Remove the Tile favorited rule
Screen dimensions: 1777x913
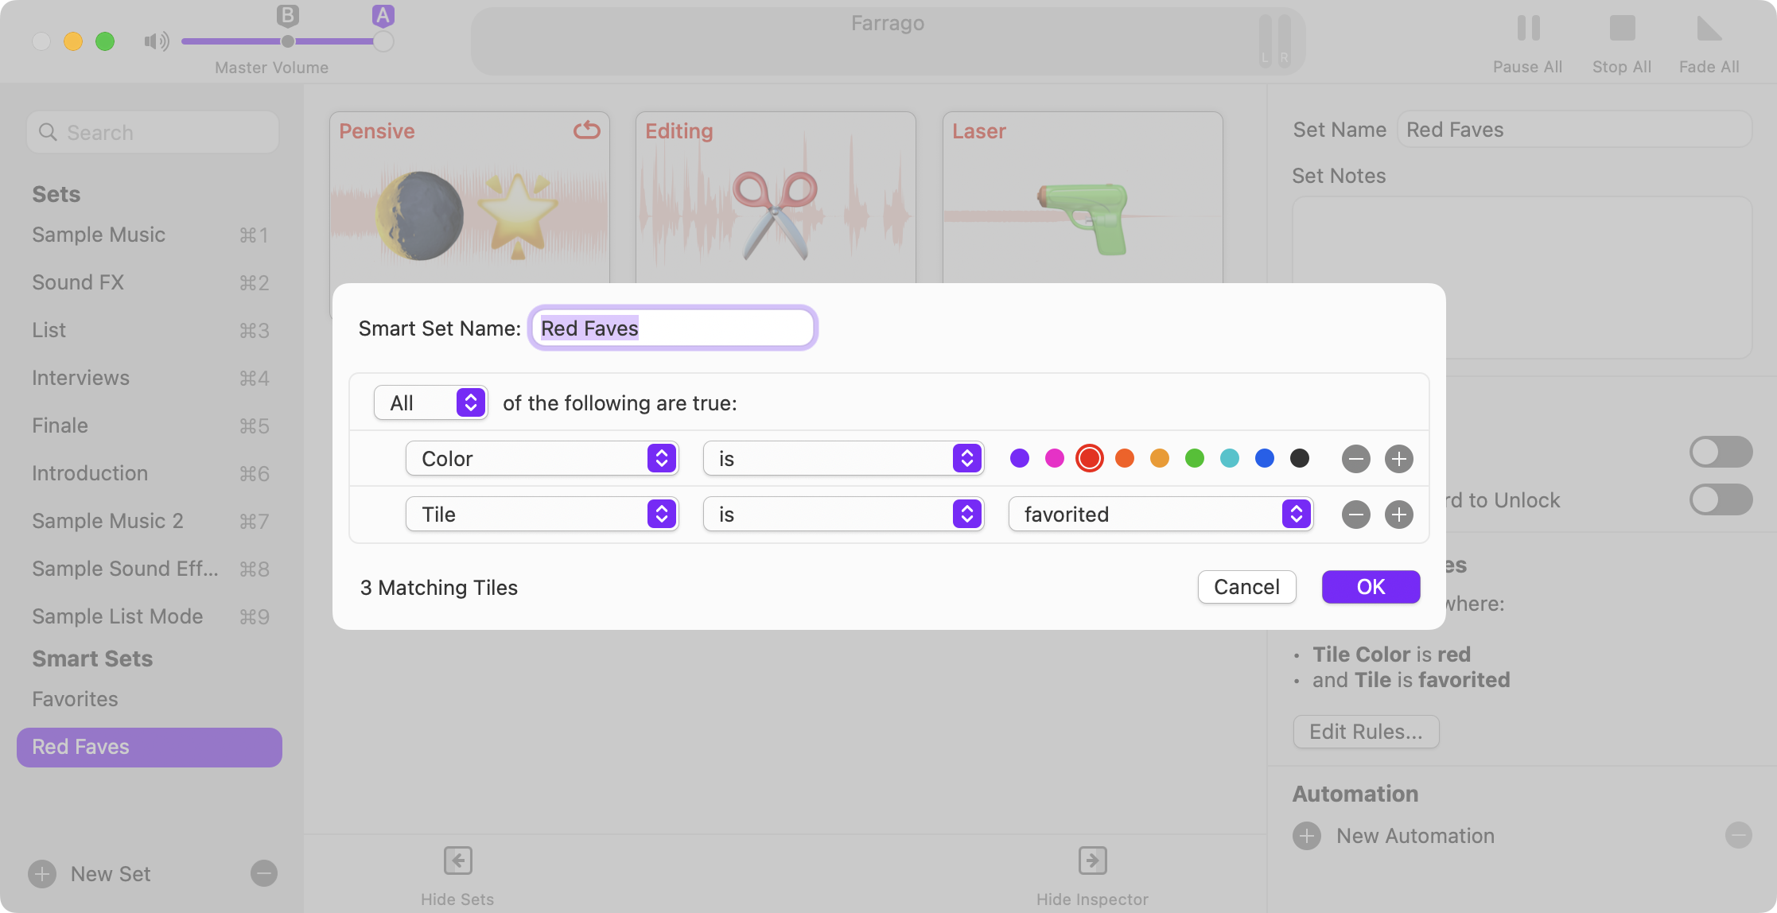(1356, 515)
